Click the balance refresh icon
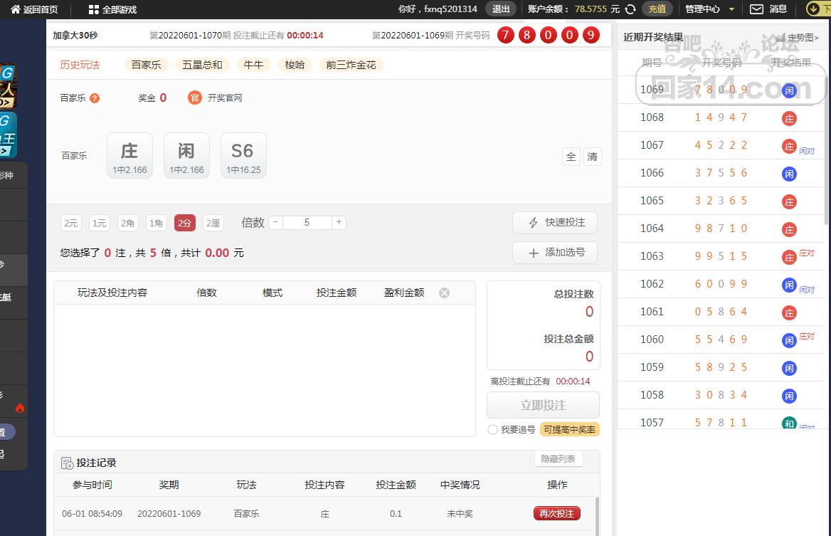The image size is (831, 536). pos(630,9)
